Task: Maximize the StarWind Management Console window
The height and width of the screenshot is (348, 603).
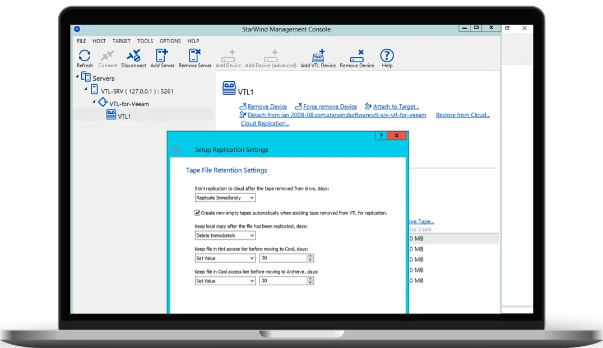Action: [x=476, y=27]
